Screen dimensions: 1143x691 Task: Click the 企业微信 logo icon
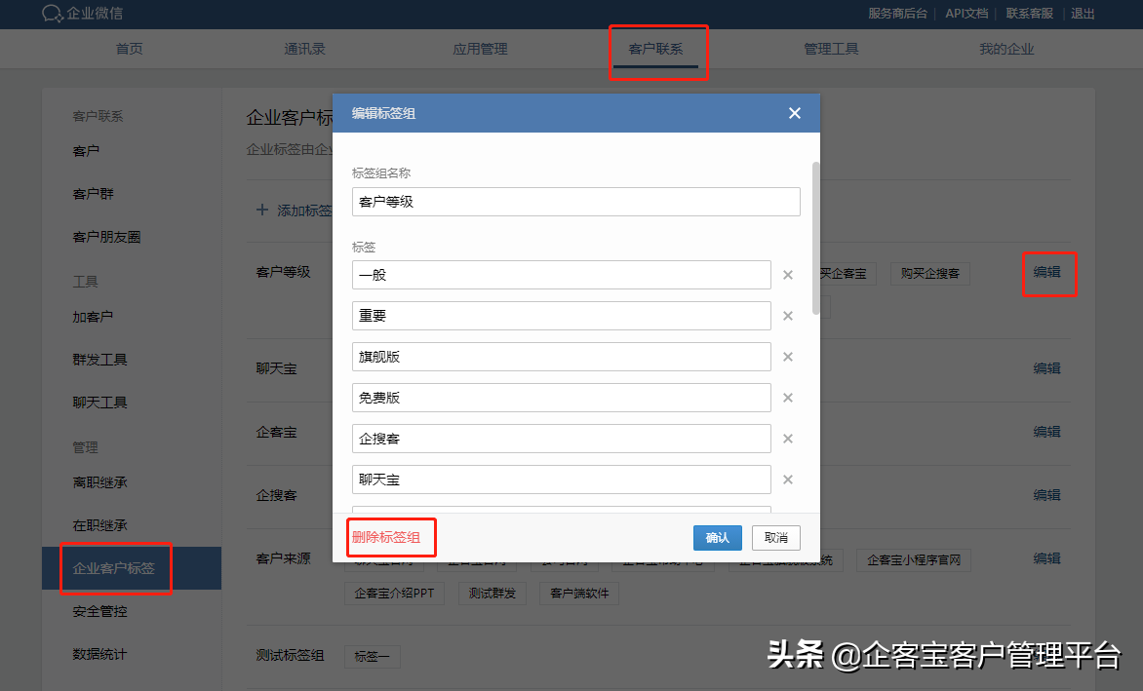(53, 13)
